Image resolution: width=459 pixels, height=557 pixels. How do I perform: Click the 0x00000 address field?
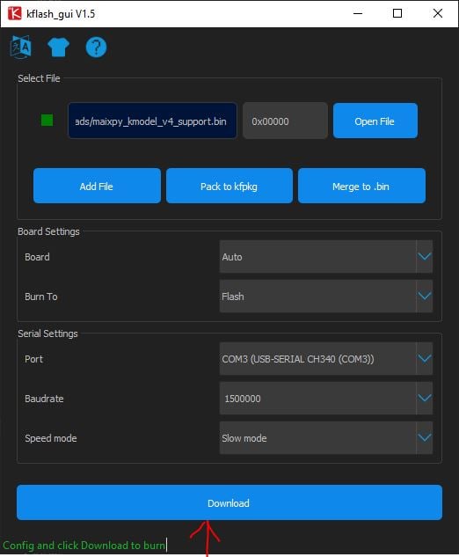285,121
